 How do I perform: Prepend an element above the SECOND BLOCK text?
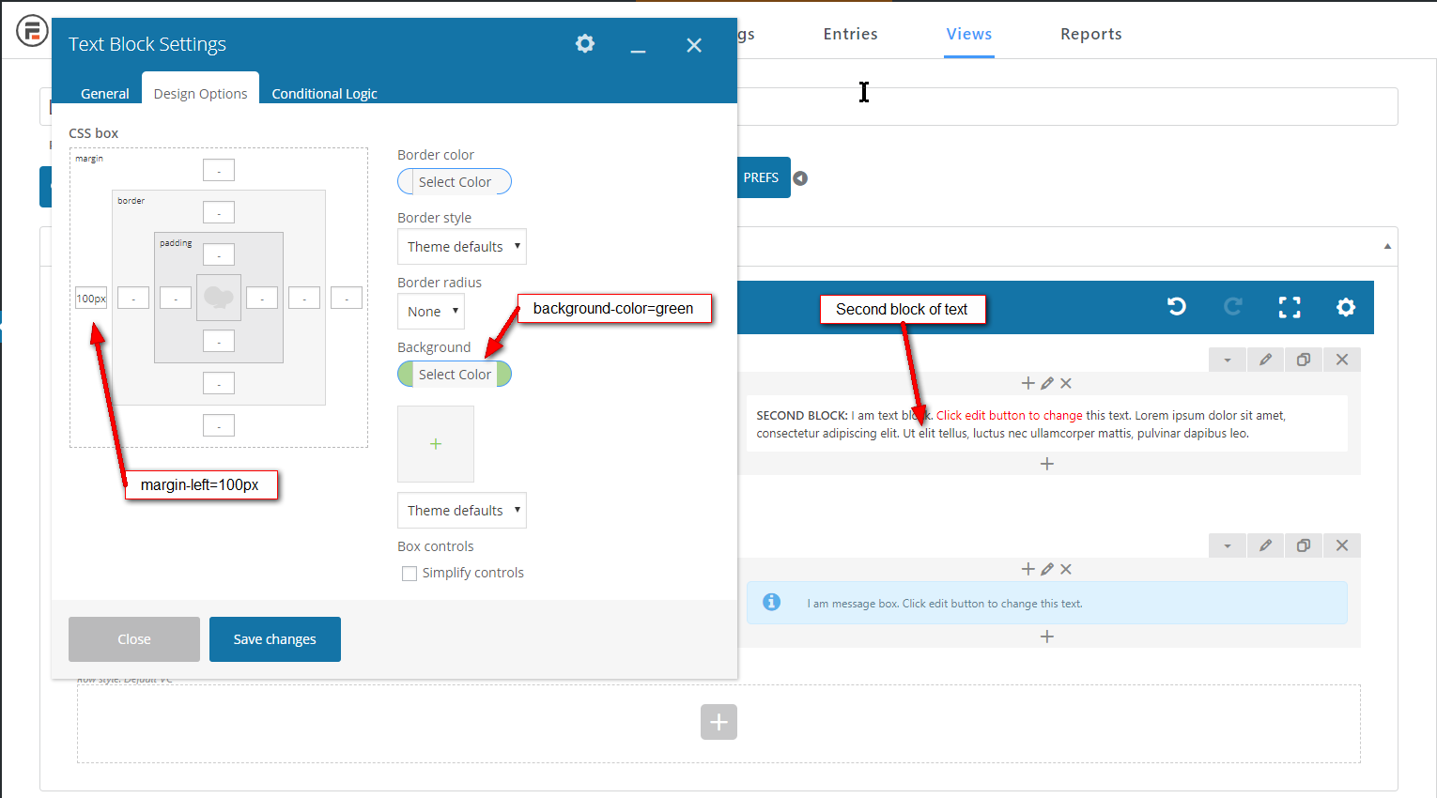point(1028,383)
